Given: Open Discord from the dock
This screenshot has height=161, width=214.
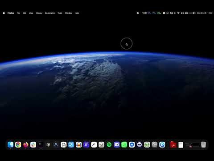Looking at the screenshot, I should click(117, 144).
